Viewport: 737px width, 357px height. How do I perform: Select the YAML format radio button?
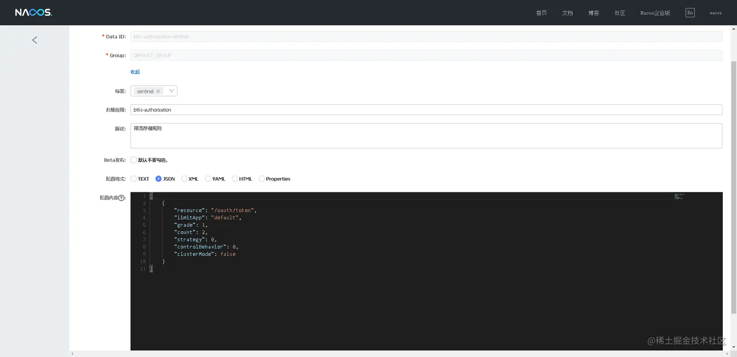pos(208,179)
